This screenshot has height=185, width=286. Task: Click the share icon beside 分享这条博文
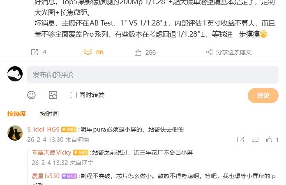click(x=210, y=52)
